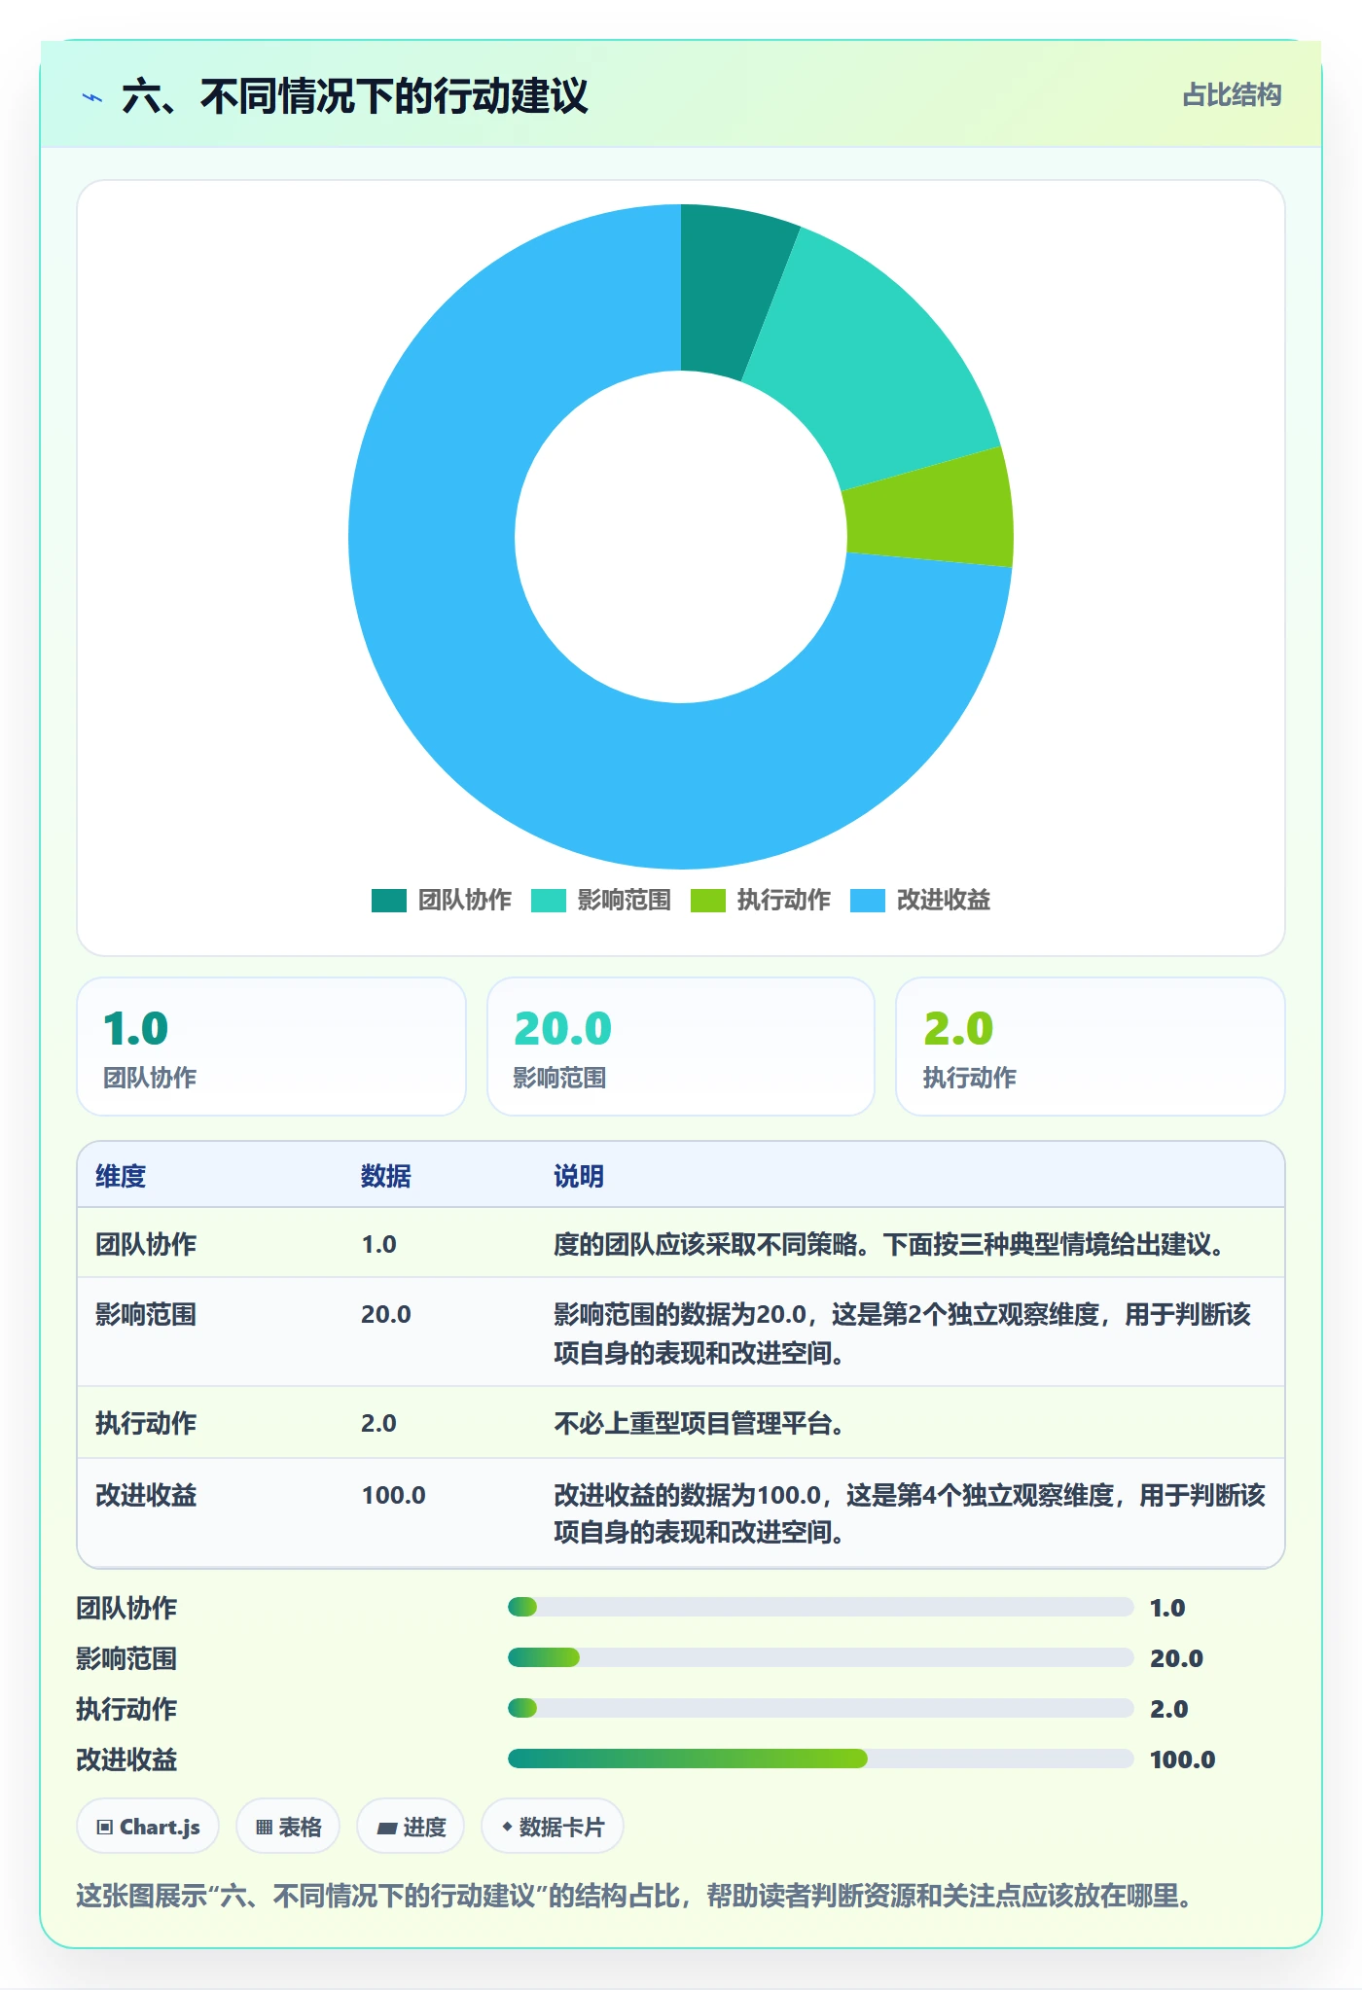Click the 团队协作 progress bar
Viewport: 1362px width, 1990px height.
(x=820, y=1607)
